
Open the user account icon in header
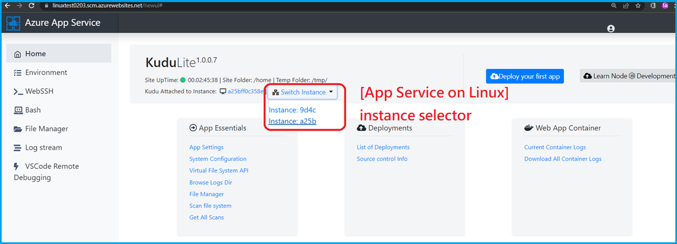610,29
